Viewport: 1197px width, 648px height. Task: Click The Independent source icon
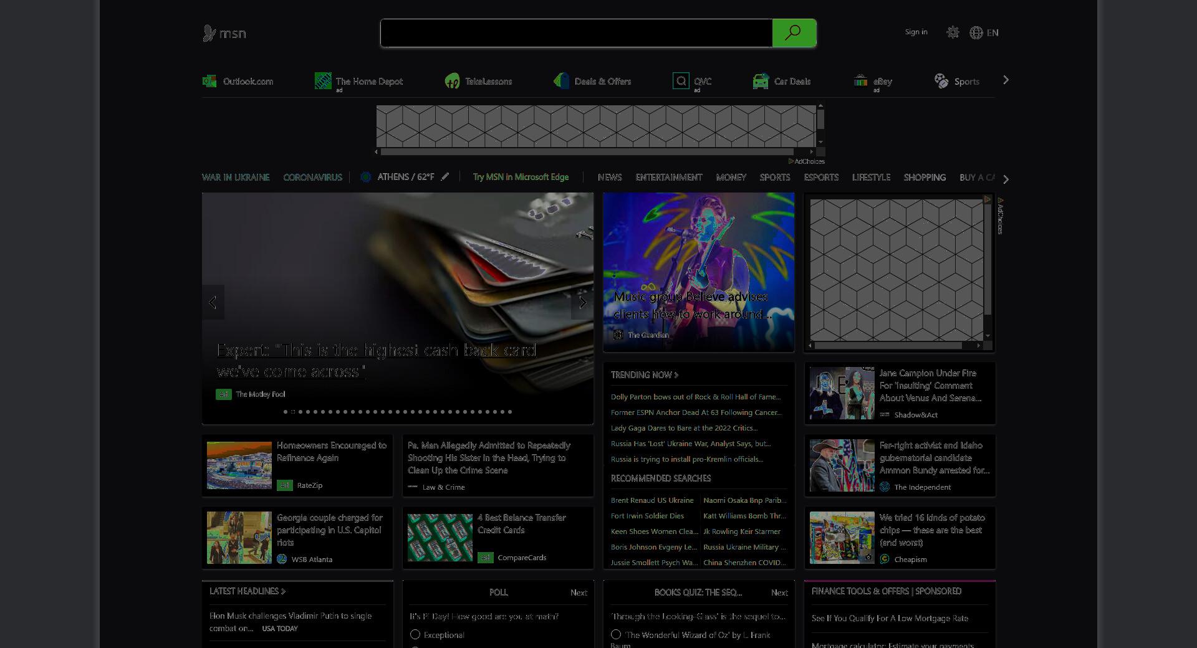click(885, 487)
